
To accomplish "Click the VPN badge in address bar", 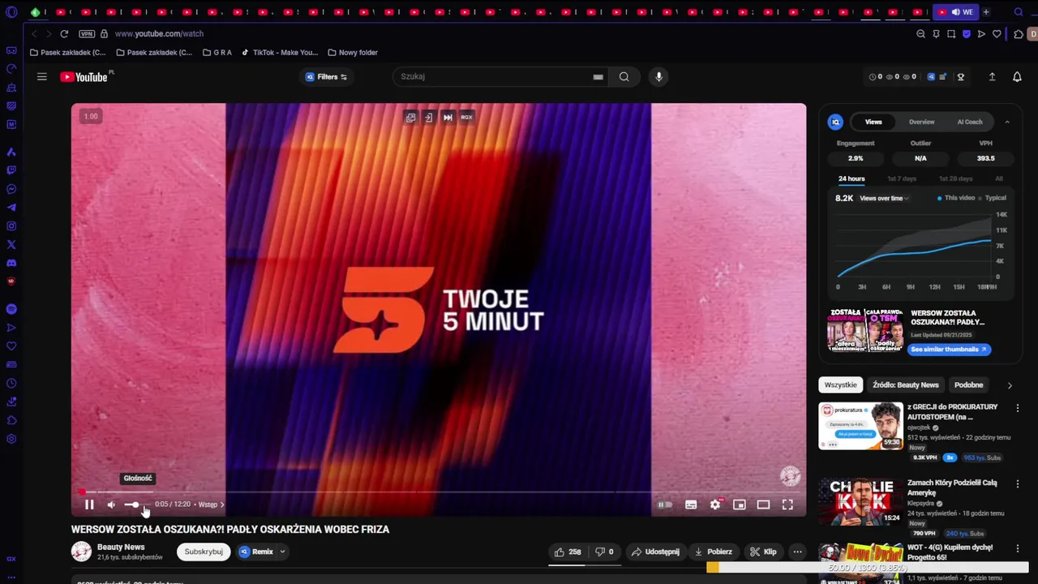I will tap(87, 34).
